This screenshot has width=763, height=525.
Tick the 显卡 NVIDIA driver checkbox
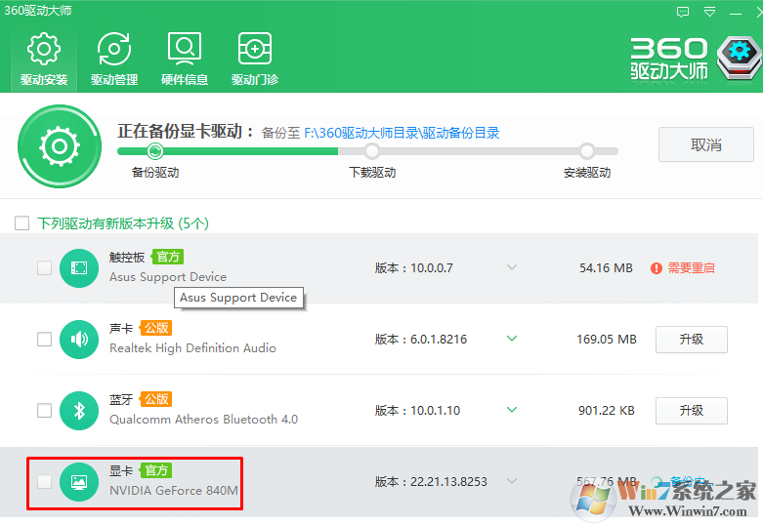coord(44,481)
